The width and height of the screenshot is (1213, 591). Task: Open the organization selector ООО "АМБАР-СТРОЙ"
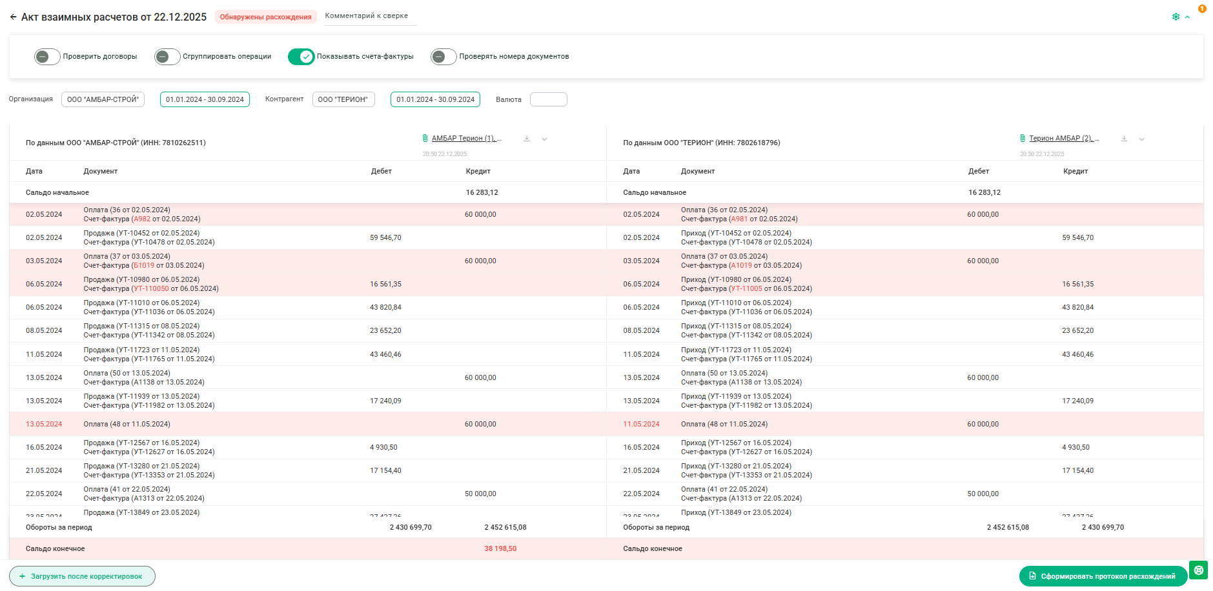[103, 99]
